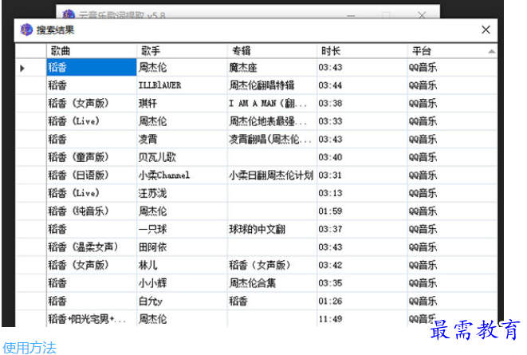
Task: Select song 稻香 (女声版) by 琪轩
Action: click(92, 103)
